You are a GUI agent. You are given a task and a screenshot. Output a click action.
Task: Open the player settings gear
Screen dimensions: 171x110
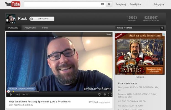pos(99,95)
